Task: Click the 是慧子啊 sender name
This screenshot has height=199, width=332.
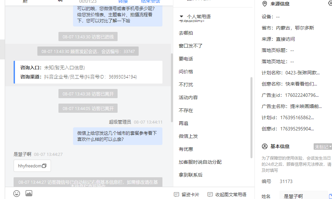Action: click(22, 154)
